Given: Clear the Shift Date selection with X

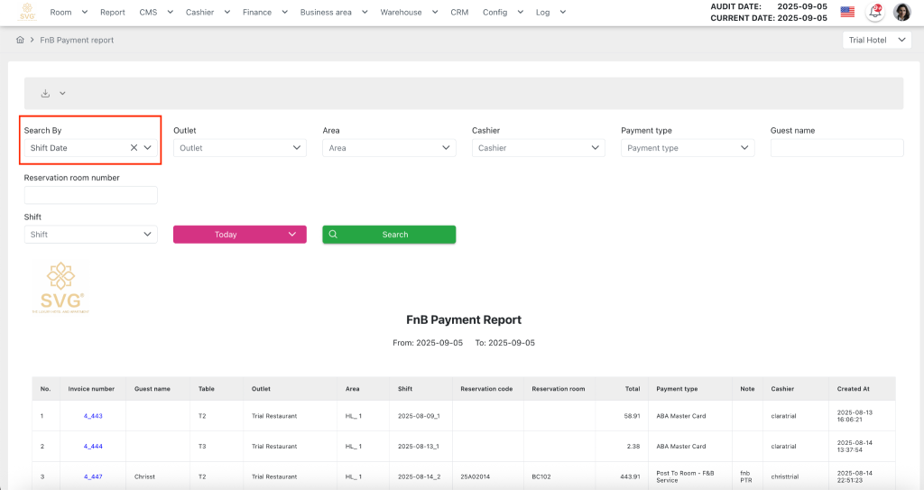Looking at the screenshot, I should tap(134, 148).
